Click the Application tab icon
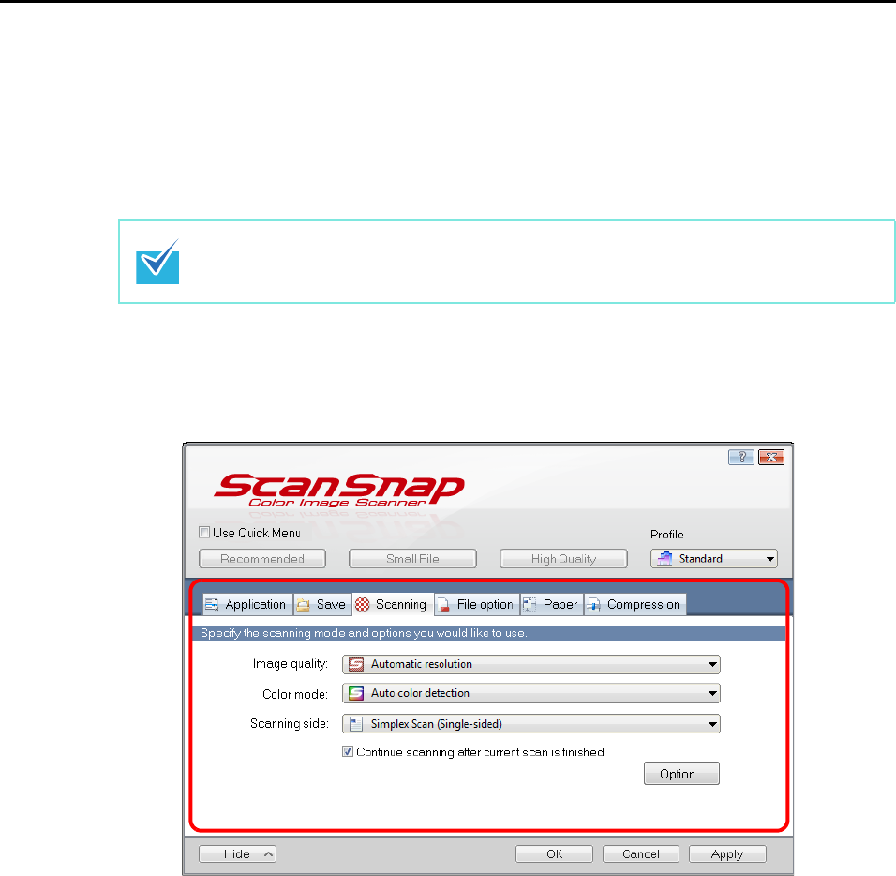Viewport: 896px width, 876px height. click(212, 604)
